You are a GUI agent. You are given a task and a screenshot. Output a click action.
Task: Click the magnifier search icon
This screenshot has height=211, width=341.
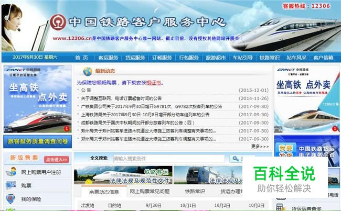[x=236, y=159]
